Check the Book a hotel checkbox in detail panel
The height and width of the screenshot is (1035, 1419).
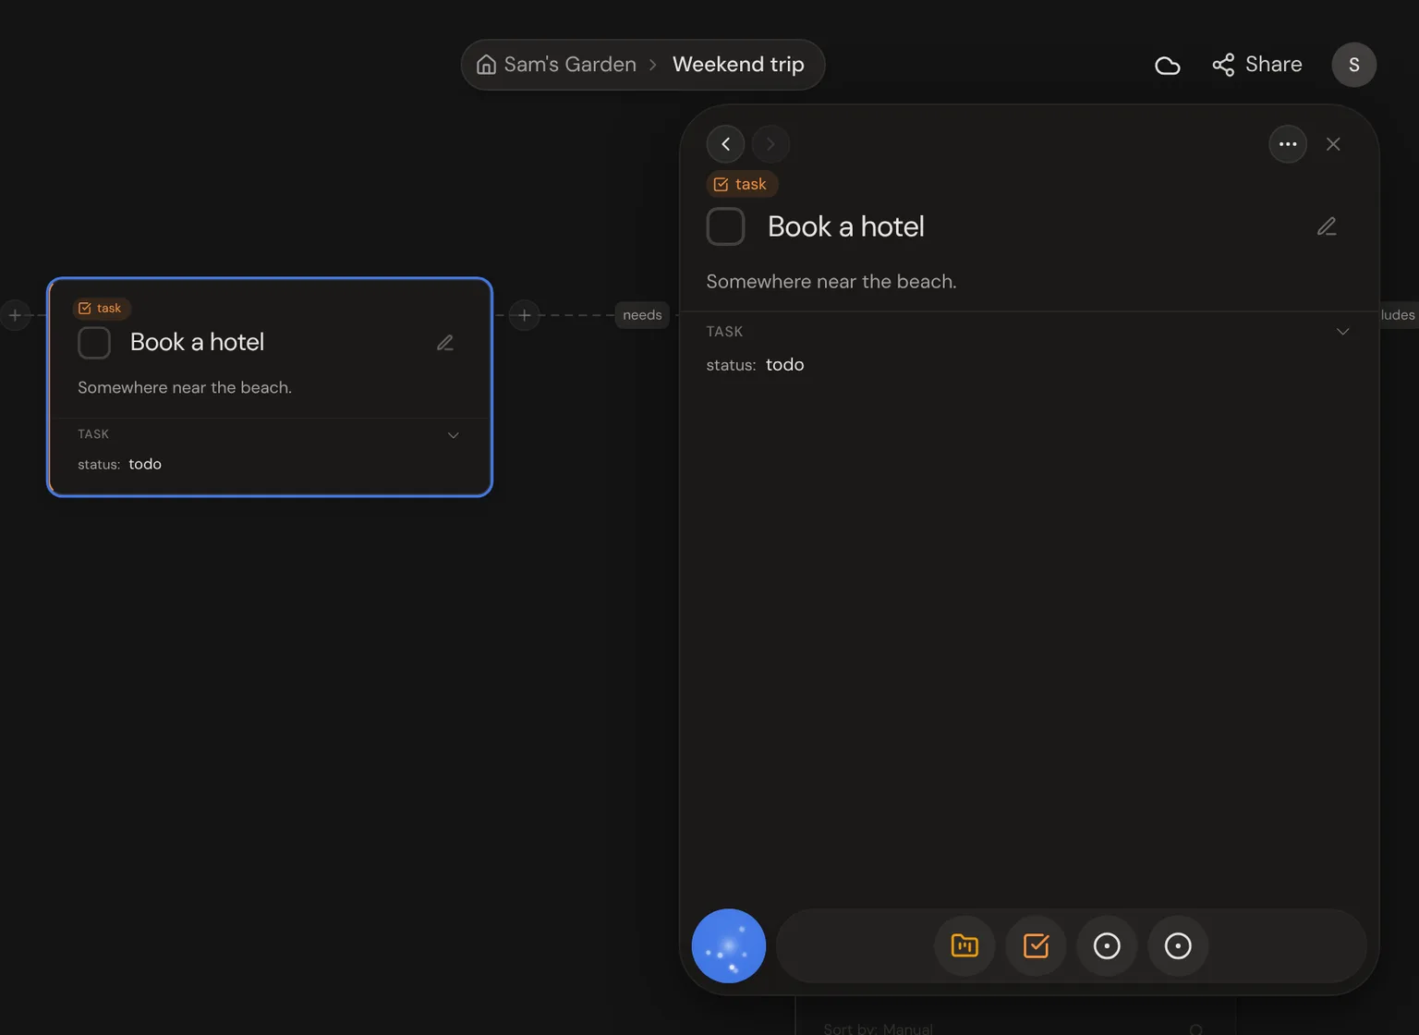click(x=725, y=226)
